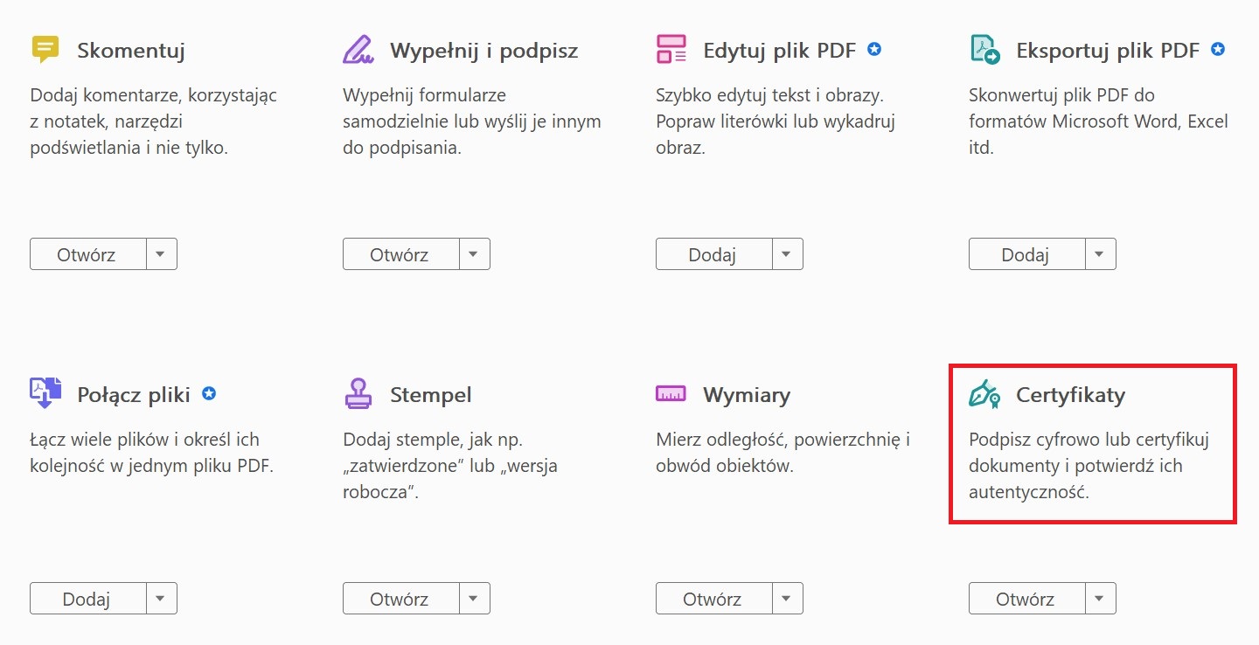Click the blue star badge beside Połącz pliki

pyautogui.click(x=209, y=393)
